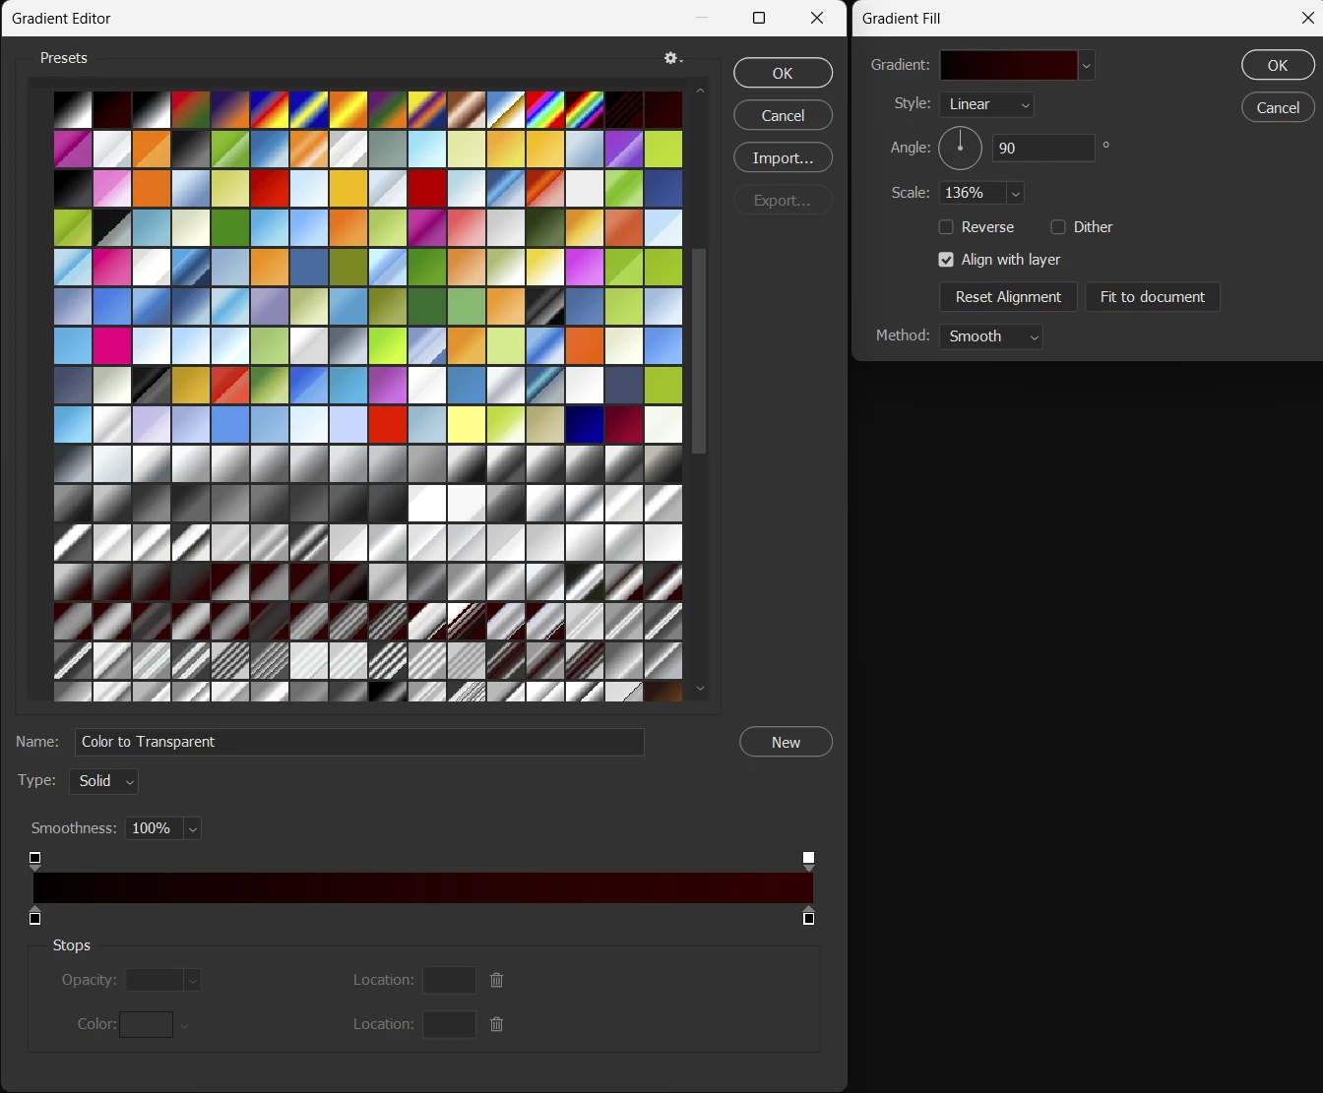Image resolution: width=1323 pixels, height=1093 pixels.
Task: Click the gradient preview in Gradient Fill
Action: 1009,66
